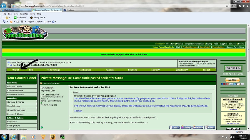The height and width of the screenshot is (140, 250).
Task: Click the green 'Want to help support this site' banner
Action: pyautogui.click(x=124, y=55)
